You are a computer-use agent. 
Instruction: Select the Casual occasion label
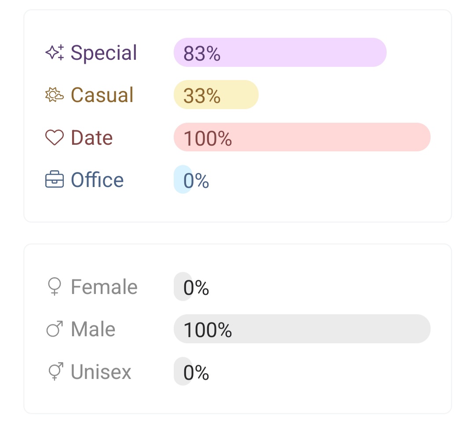coord(102,95)
